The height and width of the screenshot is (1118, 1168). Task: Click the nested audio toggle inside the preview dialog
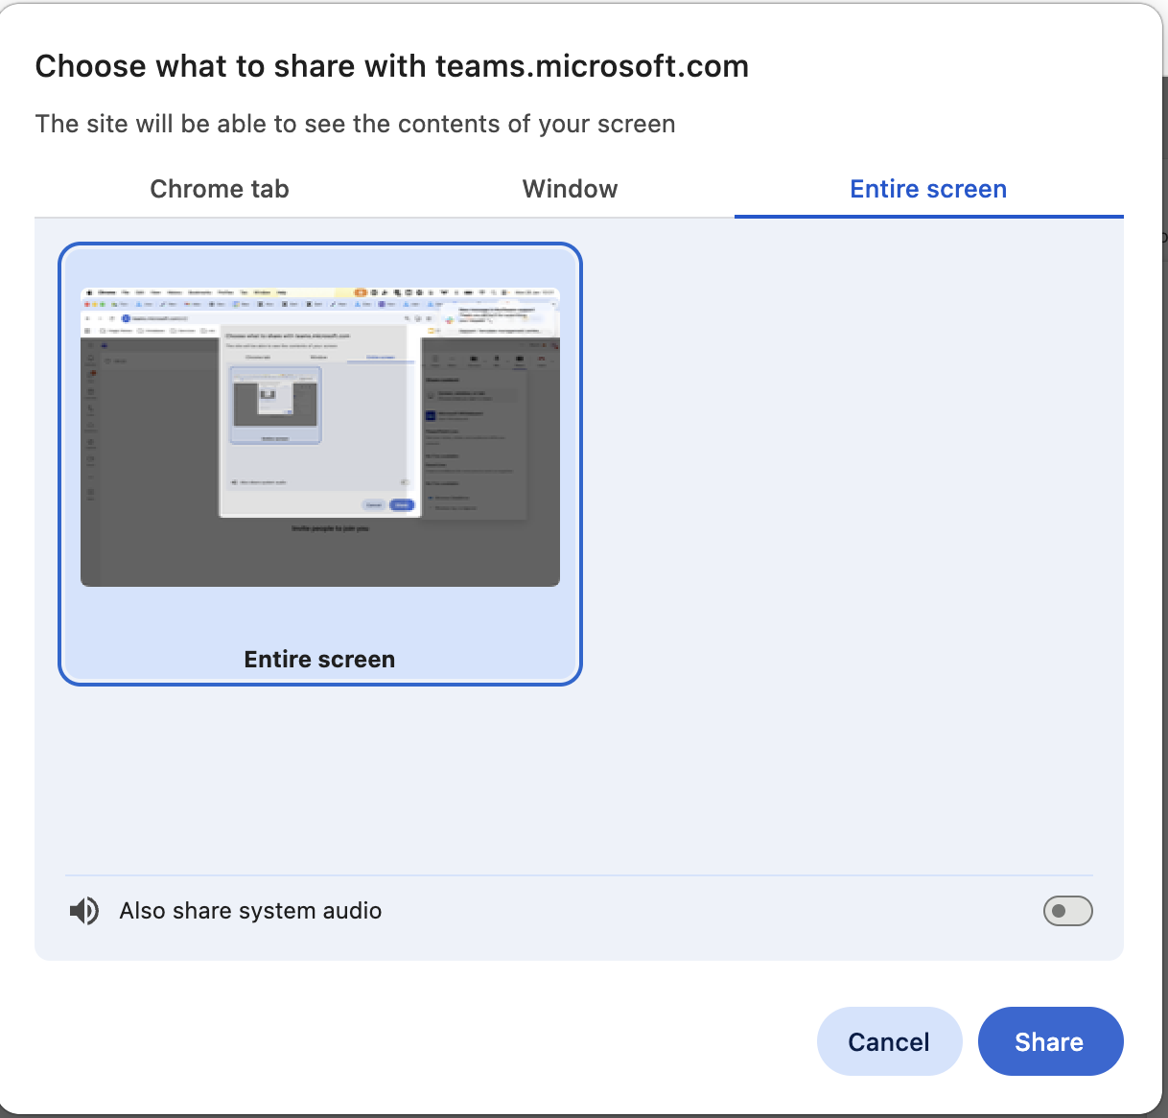(406, 482)
